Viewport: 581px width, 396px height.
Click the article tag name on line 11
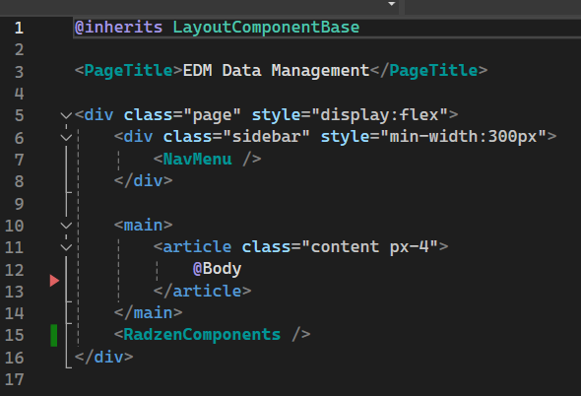(x=197, y=247)
